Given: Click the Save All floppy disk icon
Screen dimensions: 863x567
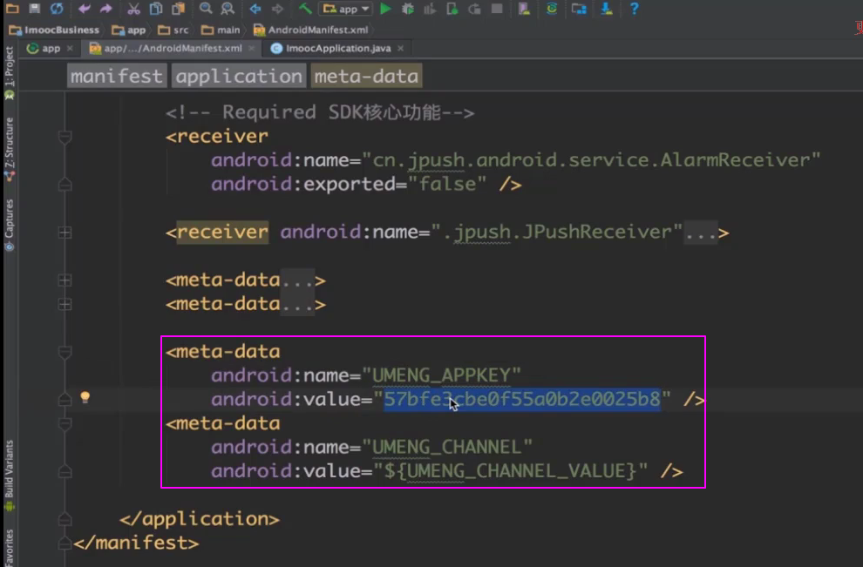Looking at the screenshot, I should pos(35,9).
